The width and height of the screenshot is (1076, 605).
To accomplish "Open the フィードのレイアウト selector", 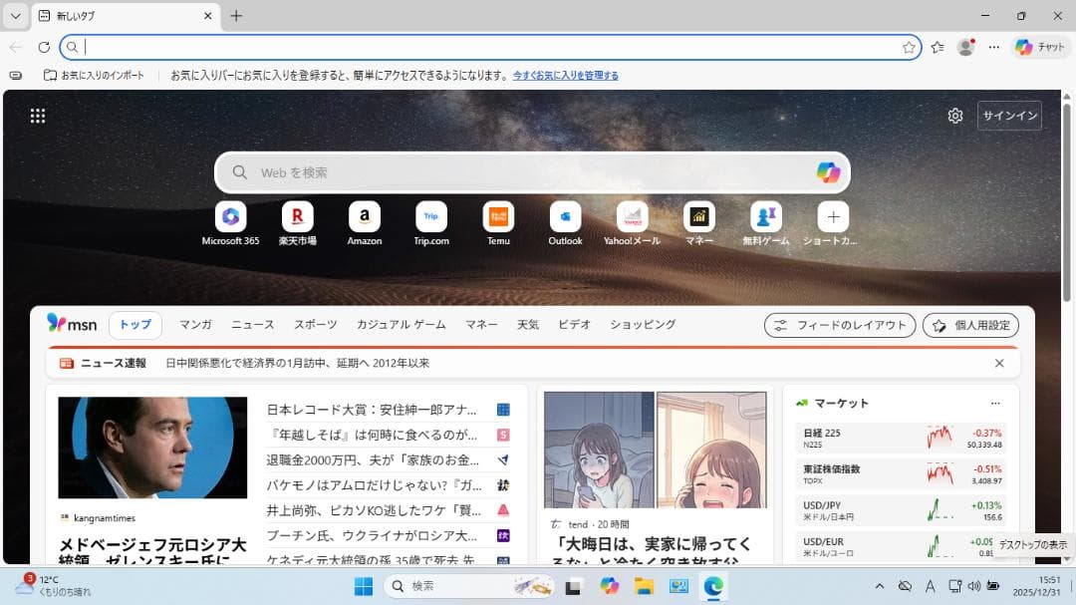I will point(839,325).
